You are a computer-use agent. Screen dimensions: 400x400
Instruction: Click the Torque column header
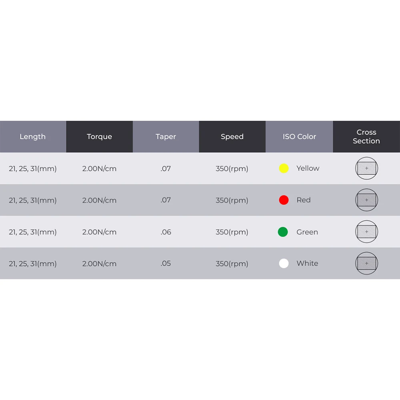pyautogui.click(x=99, y=137)
